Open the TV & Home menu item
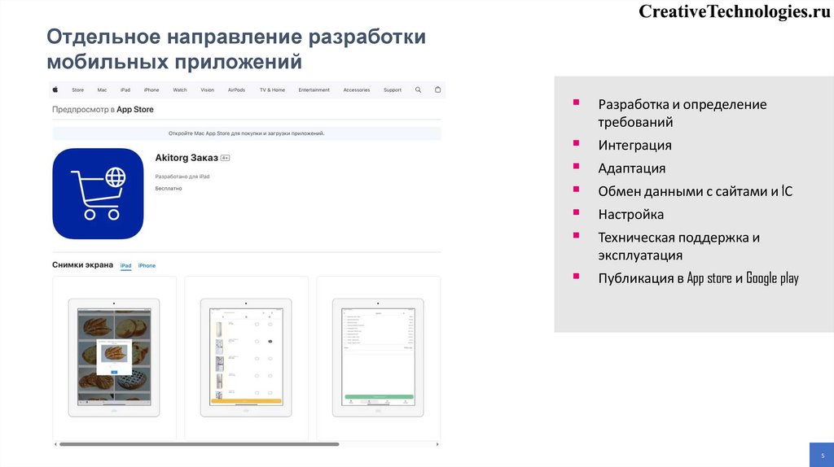This screenshot has width=834, height=467. [x=272, y=90]
